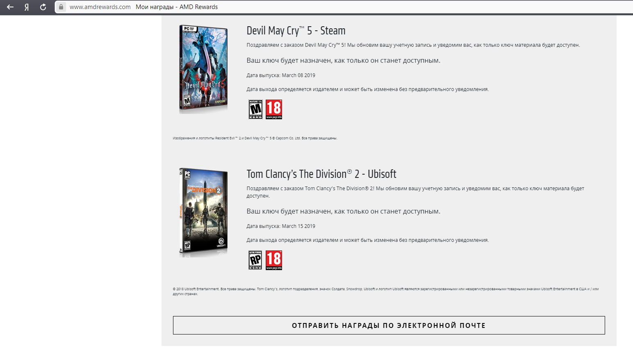View site security via the padlock icon
The width and height of the screenshot is (633, 348).
61,7
